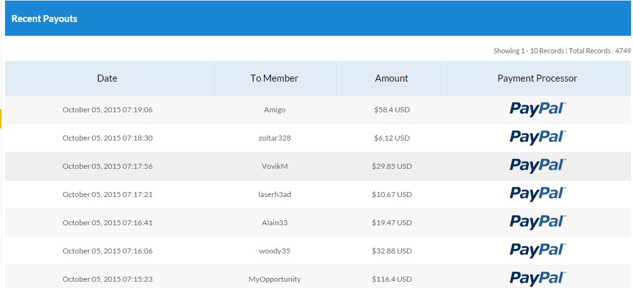Viewport: 633px width, 288px height.
Task: Click the PayPal logo in MyOpportunity's row
Action: click(x=537, y=278)
